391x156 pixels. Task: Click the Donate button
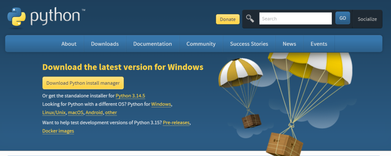(x=228, y=19)
